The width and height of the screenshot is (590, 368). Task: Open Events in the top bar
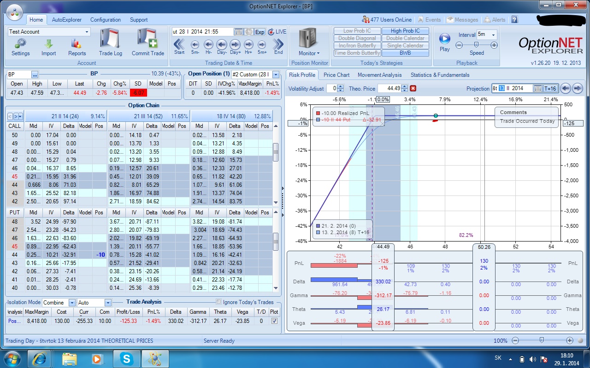tap(429, 20)
